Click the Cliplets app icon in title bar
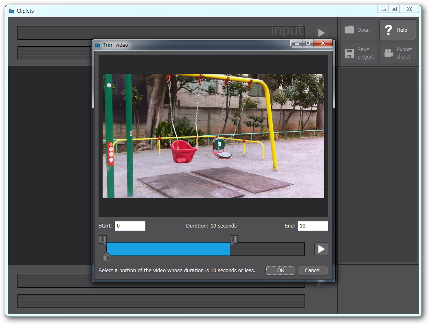The image size is (430, 325). [11, 11]
